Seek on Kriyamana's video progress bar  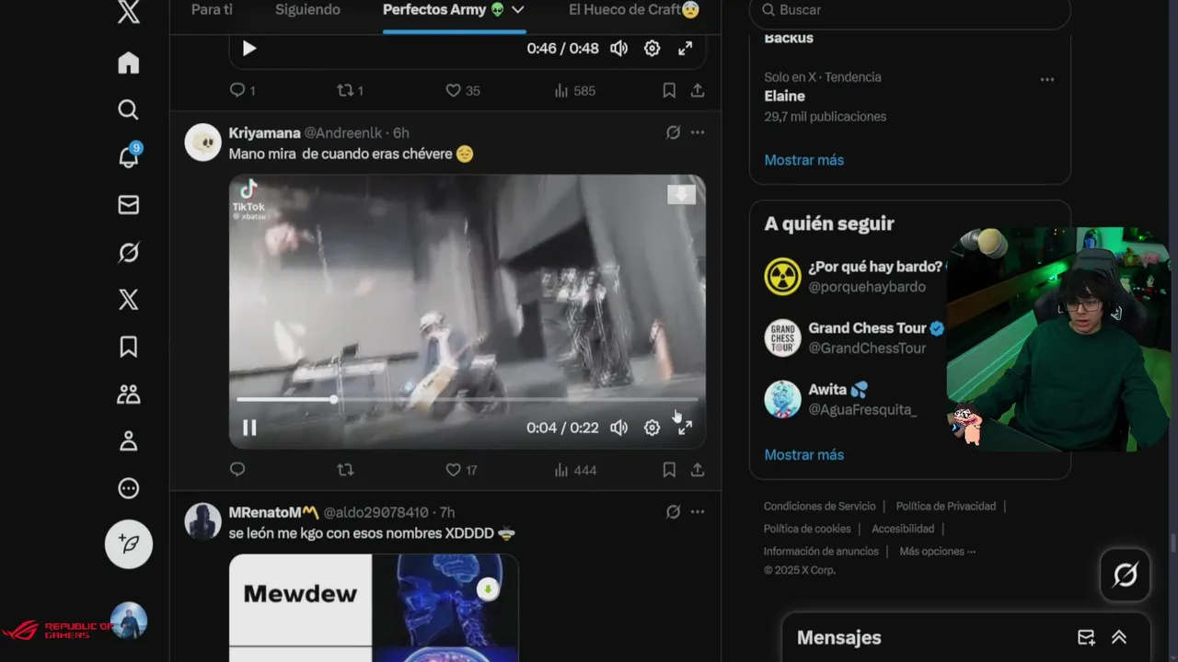coord(467,399)
